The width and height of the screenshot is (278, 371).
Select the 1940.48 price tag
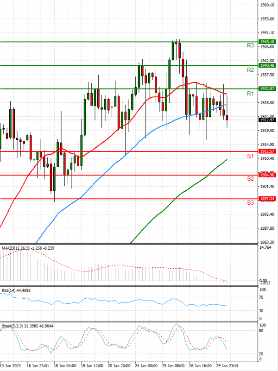pos(267,66)
